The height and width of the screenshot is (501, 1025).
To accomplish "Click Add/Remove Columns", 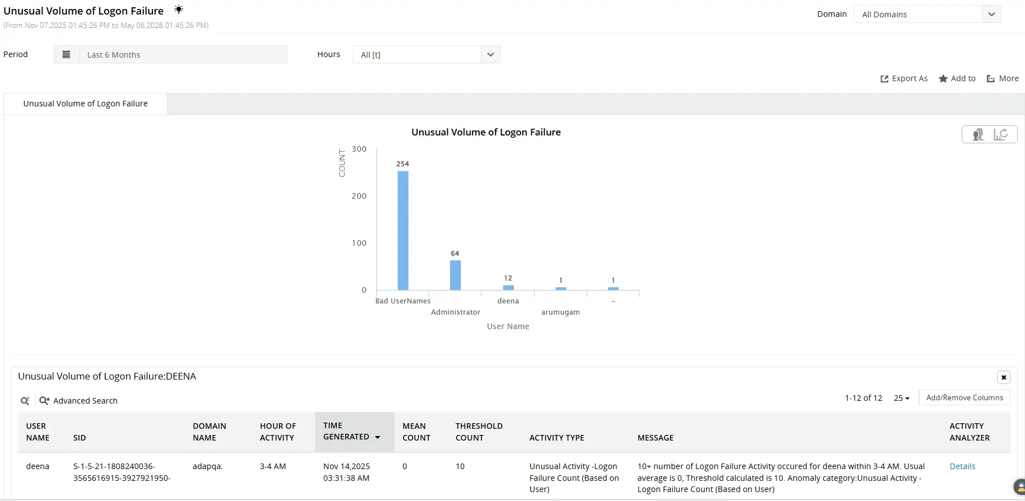I will 965,397.
